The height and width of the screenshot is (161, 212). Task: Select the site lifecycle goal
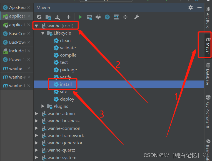click(64, 92)
